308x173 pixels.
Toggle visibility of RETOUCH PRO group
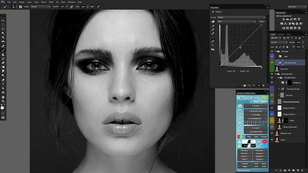[x=272, y=74]
